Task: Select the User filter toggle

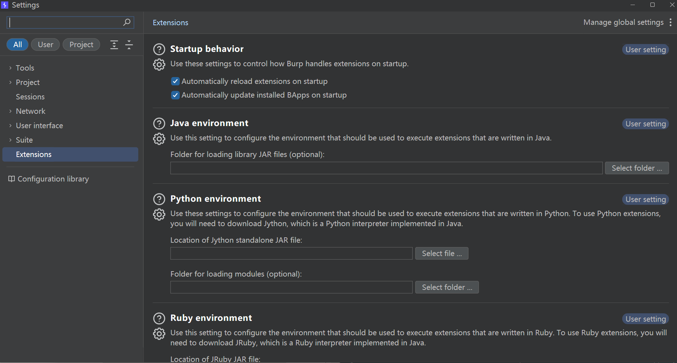Action: click(x=45, y=45)
